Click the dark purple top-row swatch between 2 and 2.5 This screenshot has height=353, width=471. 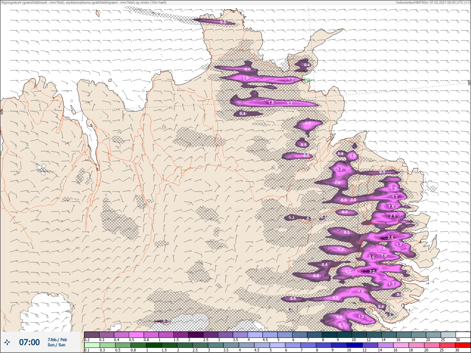click(196, 335)
